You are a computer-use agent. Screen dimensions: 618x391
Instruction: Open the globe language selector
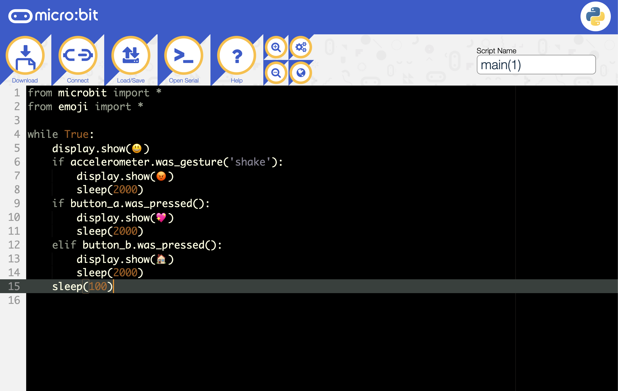(x=301, y=73)
